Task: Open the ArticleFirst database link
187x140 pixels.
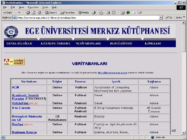Action: pyautogui.click(x=20, y=103)
